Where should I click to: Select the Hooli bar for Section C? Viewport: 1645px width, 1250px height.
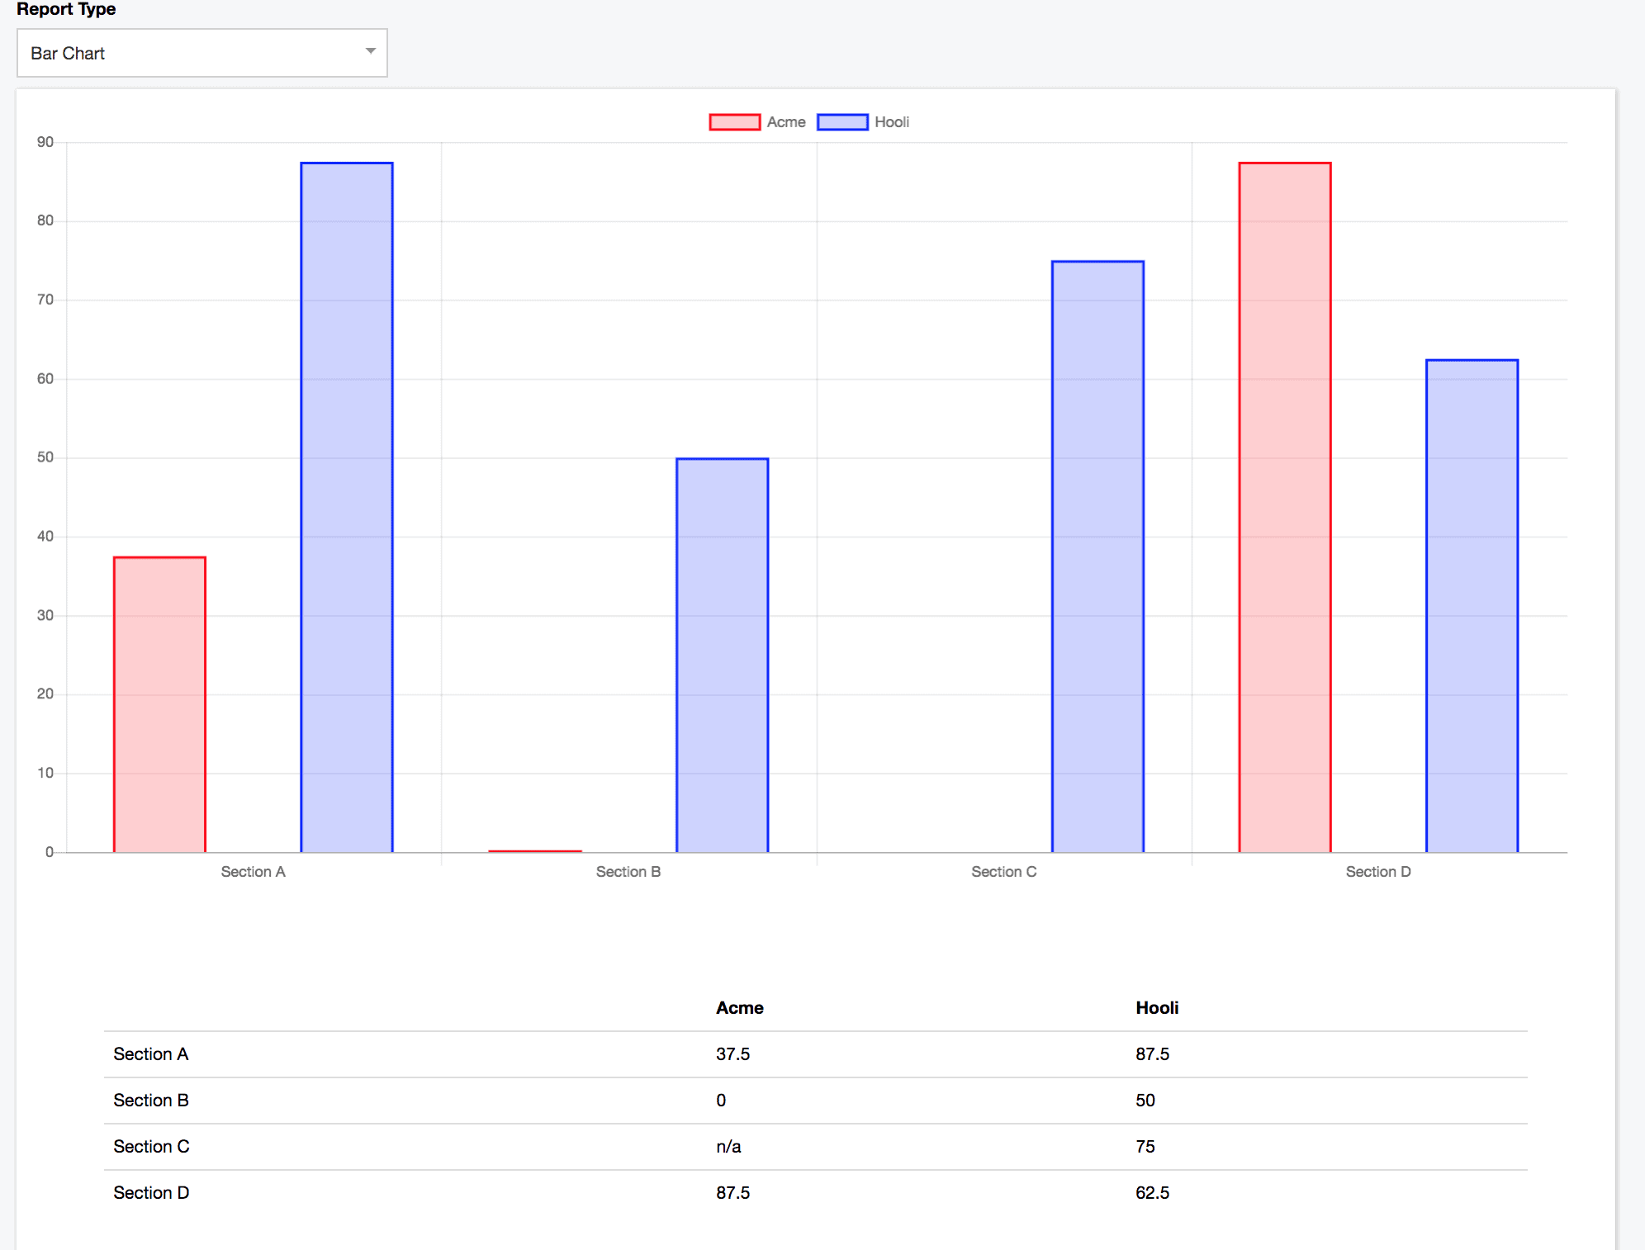click(x=1097, y=556)
